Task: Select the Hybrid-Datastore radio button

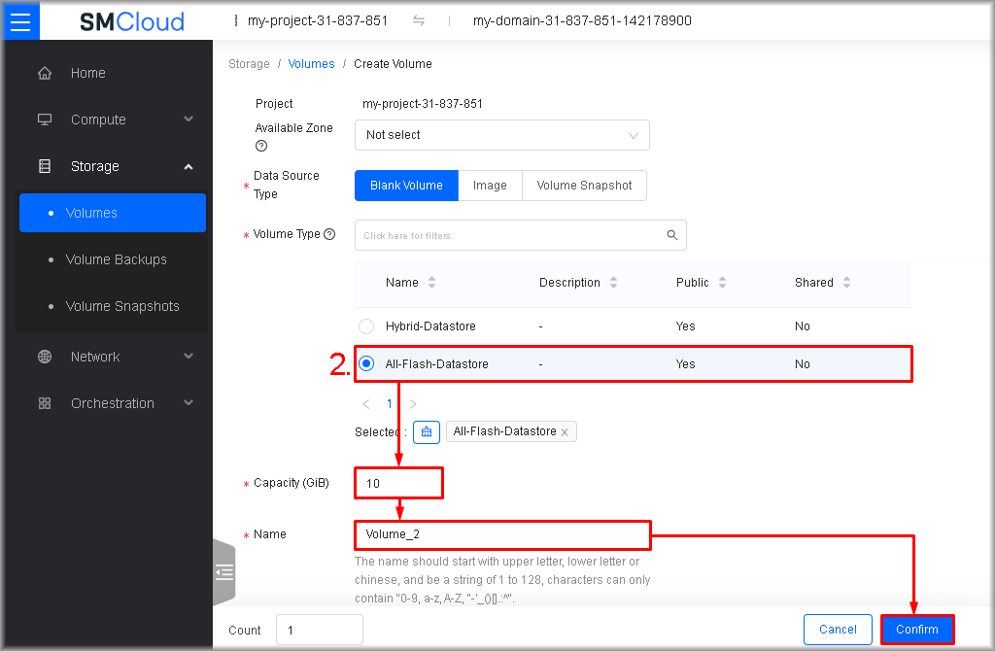Action: pyautogui.click(x=366, y=326)
